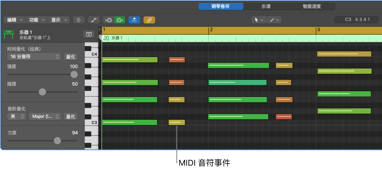Open the 关 scale quantize dropdown
Image resolution: width=382 pixels, height=169 pixels.
pos(17,116)
